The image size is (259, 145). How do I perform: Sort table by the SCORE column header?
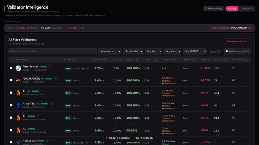70,59
